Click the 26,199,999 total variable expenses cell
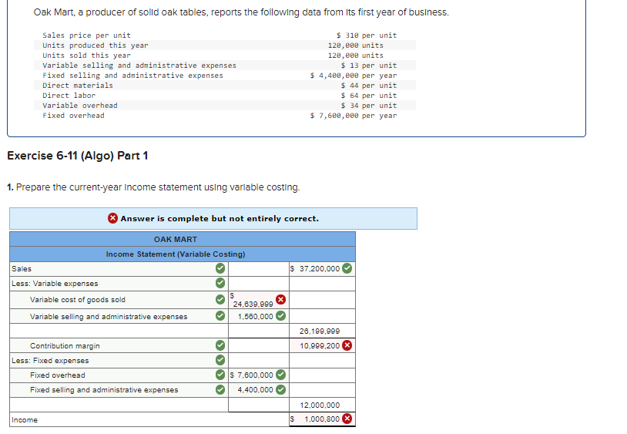627x434 pixels. [322, 331]
